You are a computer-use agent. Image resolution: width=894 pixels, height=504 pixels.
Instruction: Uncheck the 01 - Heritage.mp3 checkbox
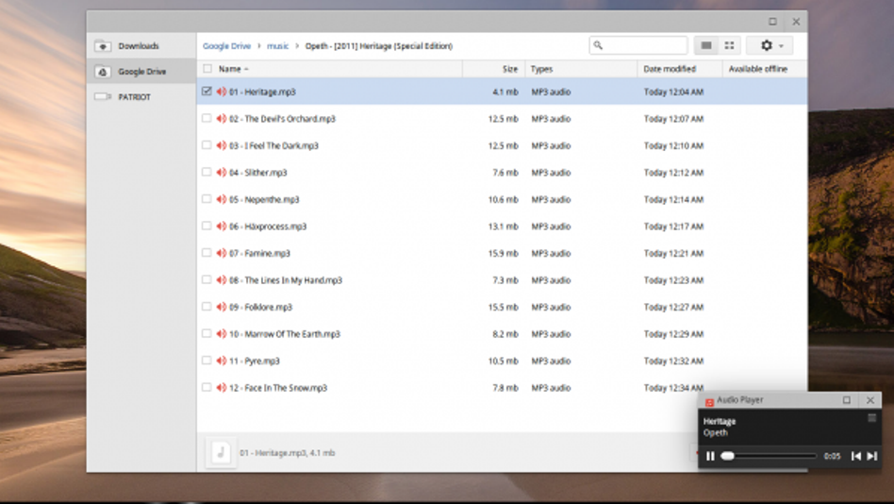(x=207, y=92)
